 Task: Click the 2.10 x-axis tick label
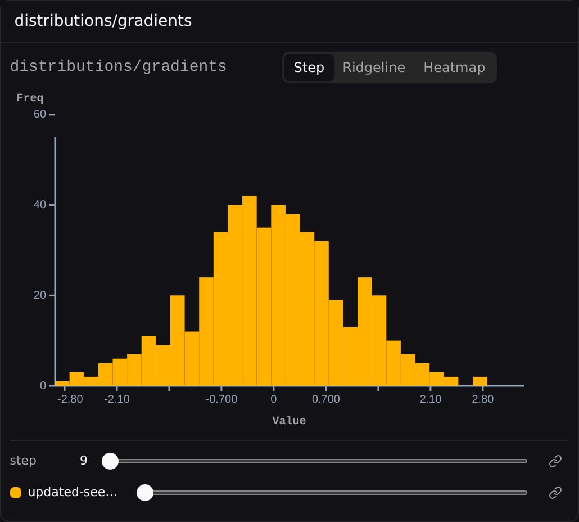pos(430,399)
